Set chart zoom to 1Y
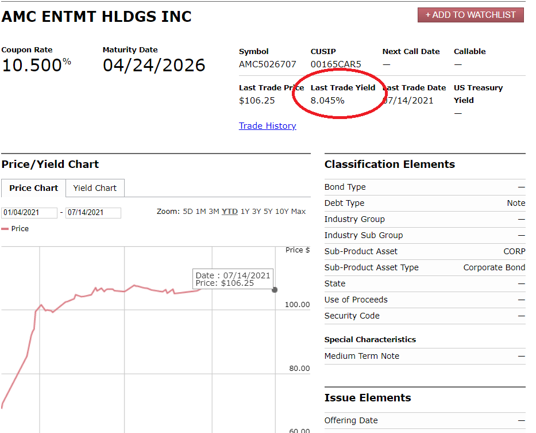Screen dimensions: 536x433 click(245, 212)
